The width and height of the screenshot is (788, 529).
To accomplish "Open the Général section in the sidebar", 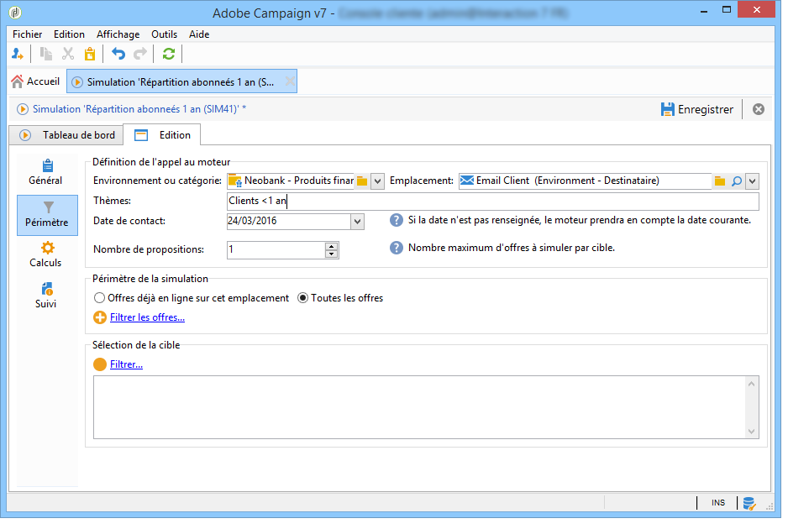I will 45,173.
